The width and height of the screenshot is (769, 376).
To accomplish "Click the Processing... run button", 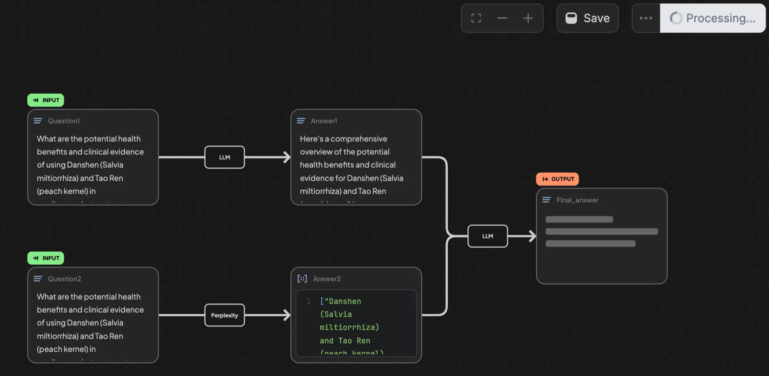I will pyautogui.click(x=713, y=18).
